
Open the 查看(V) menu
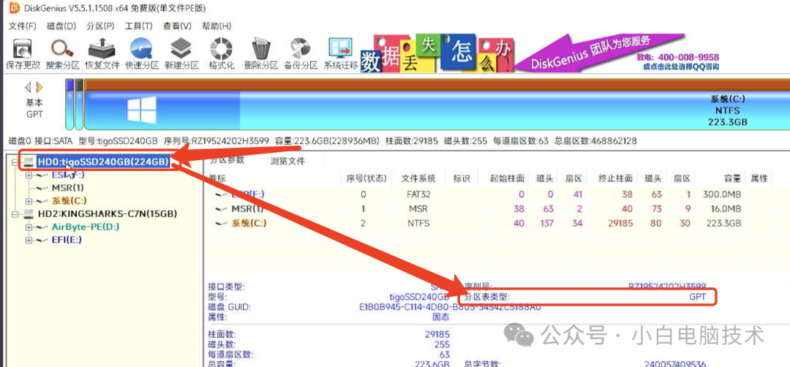pos(177,26)
